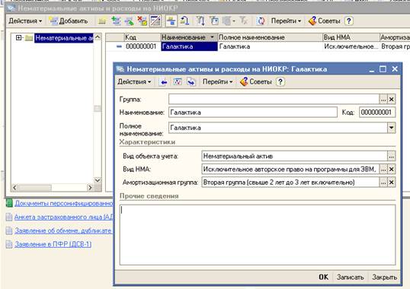Open Заявление об обмене, дубликате link
Screen dimensions: 410x289
tap(63, 230)
